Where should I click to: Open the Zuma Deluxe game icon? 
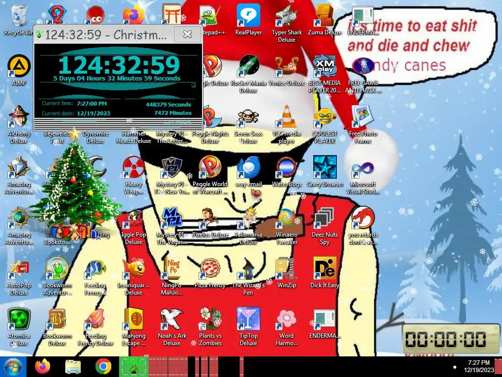tap(325, 20)
